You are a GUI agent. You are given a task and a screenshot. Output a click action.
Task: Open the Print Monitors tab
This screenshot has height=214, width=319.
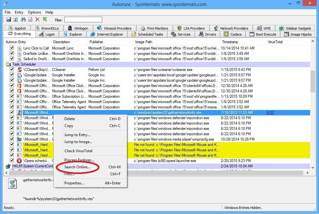154,28
